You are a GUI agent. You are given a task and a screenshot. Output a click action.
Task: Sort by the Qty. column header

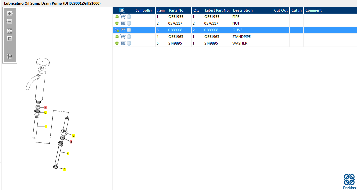(x=197, y=10)
